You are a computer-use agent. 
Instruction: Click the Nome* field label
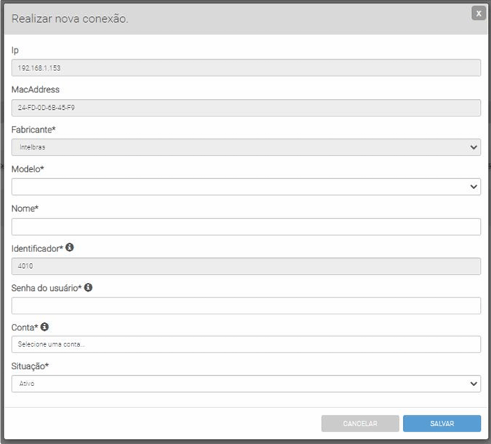tap(25, 208)
